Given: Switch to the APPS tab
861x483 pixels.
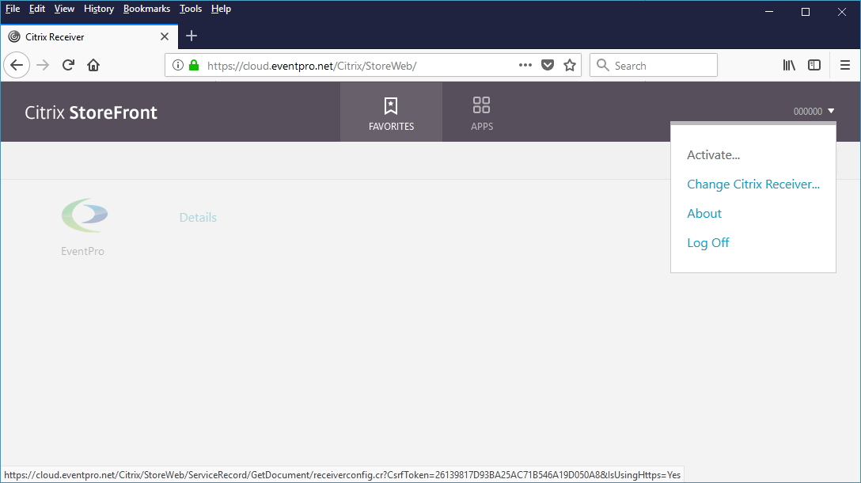Looking at the screenshot, I should click(x=482, y=112).
